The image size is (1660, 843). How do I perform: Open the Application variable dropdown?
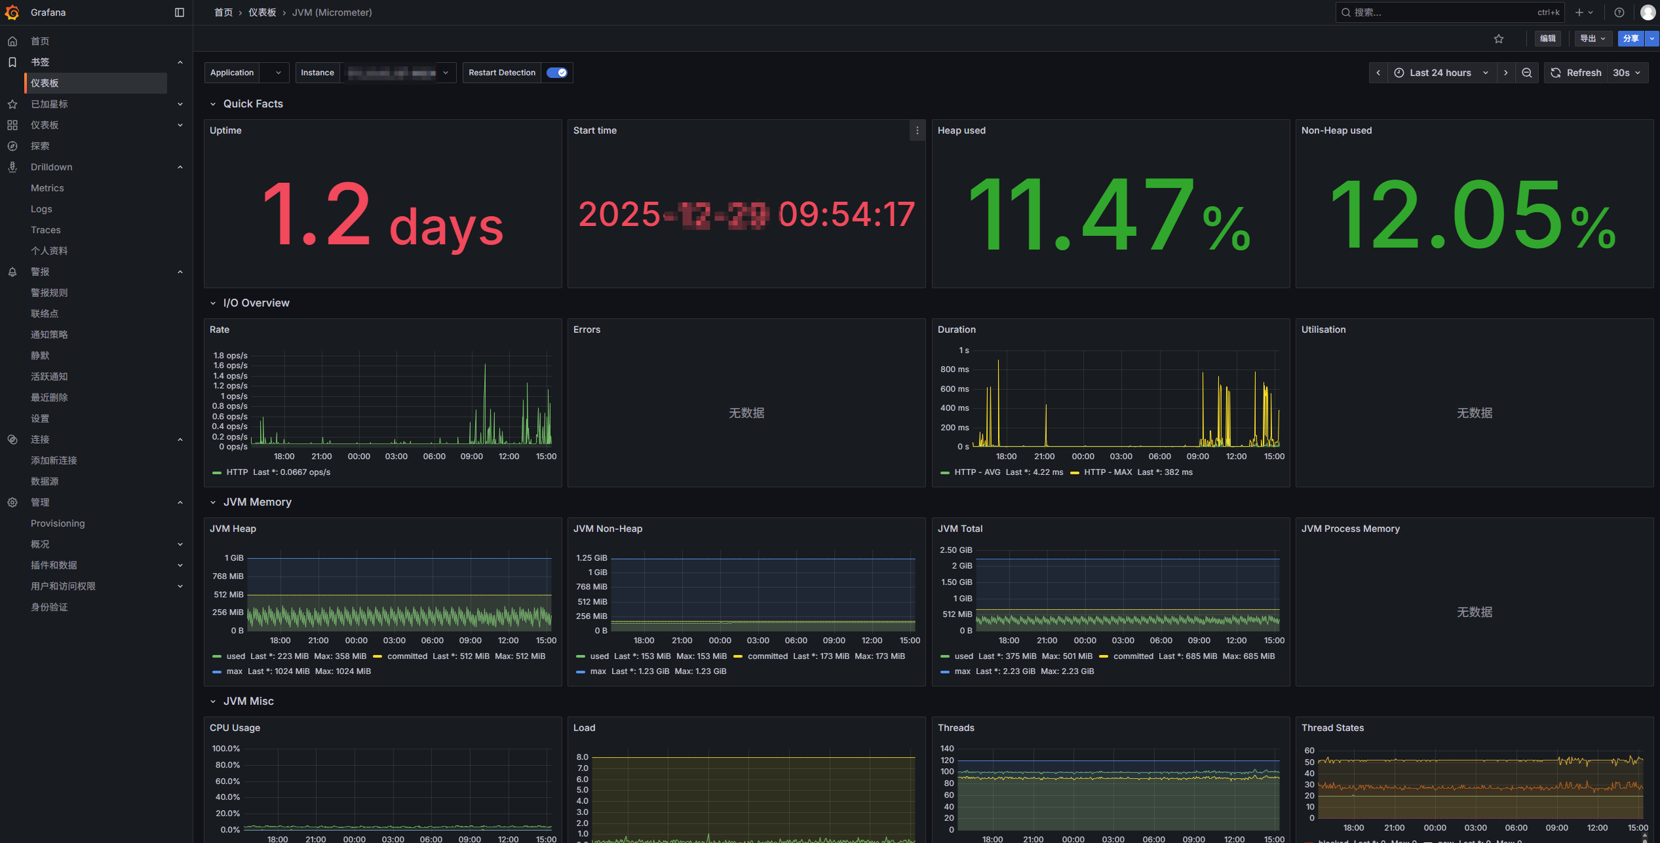278,73
